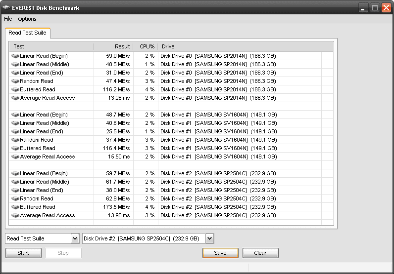Click drive icon of the 25.5 MB/s Linear Read (End) row
This screenshot has height=274, width=394.
click(15, 131)
